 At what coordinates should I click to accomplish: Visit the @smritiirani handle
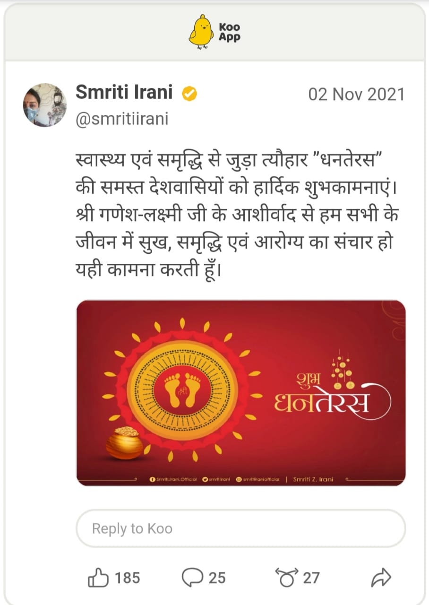tap(122, 118)
